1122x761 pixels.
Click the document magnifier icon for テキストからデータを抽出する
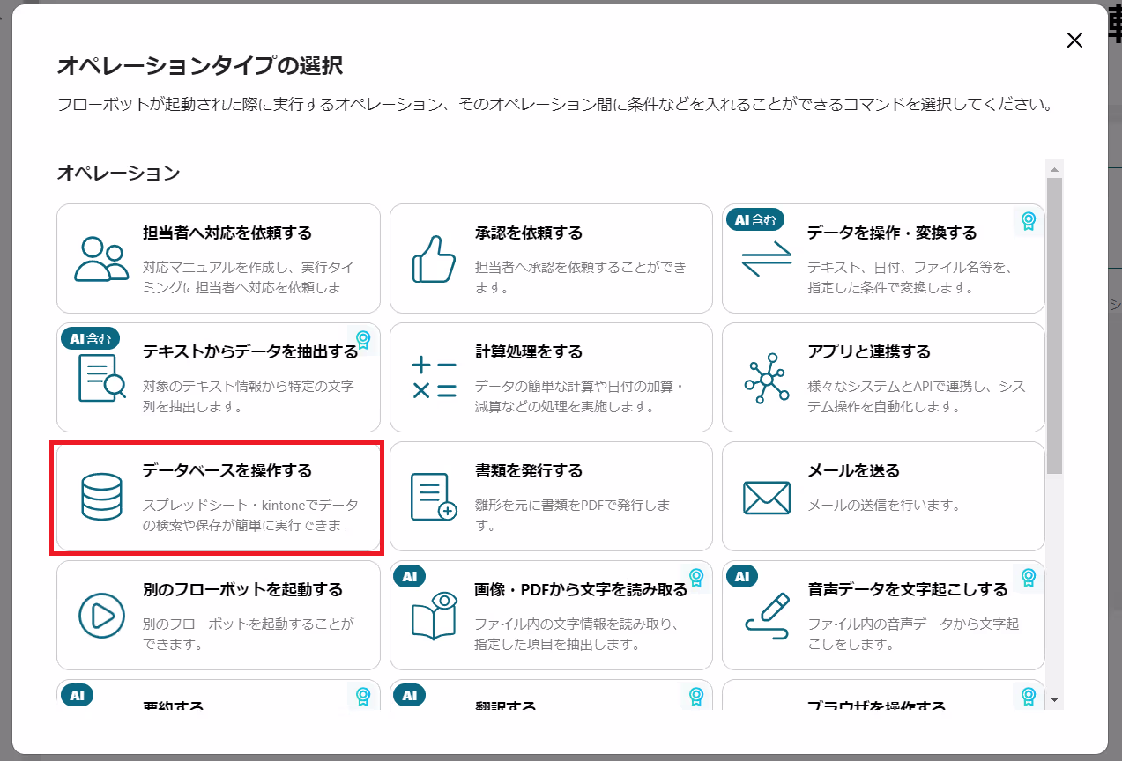pyautogui.click(x=101, y=377)
